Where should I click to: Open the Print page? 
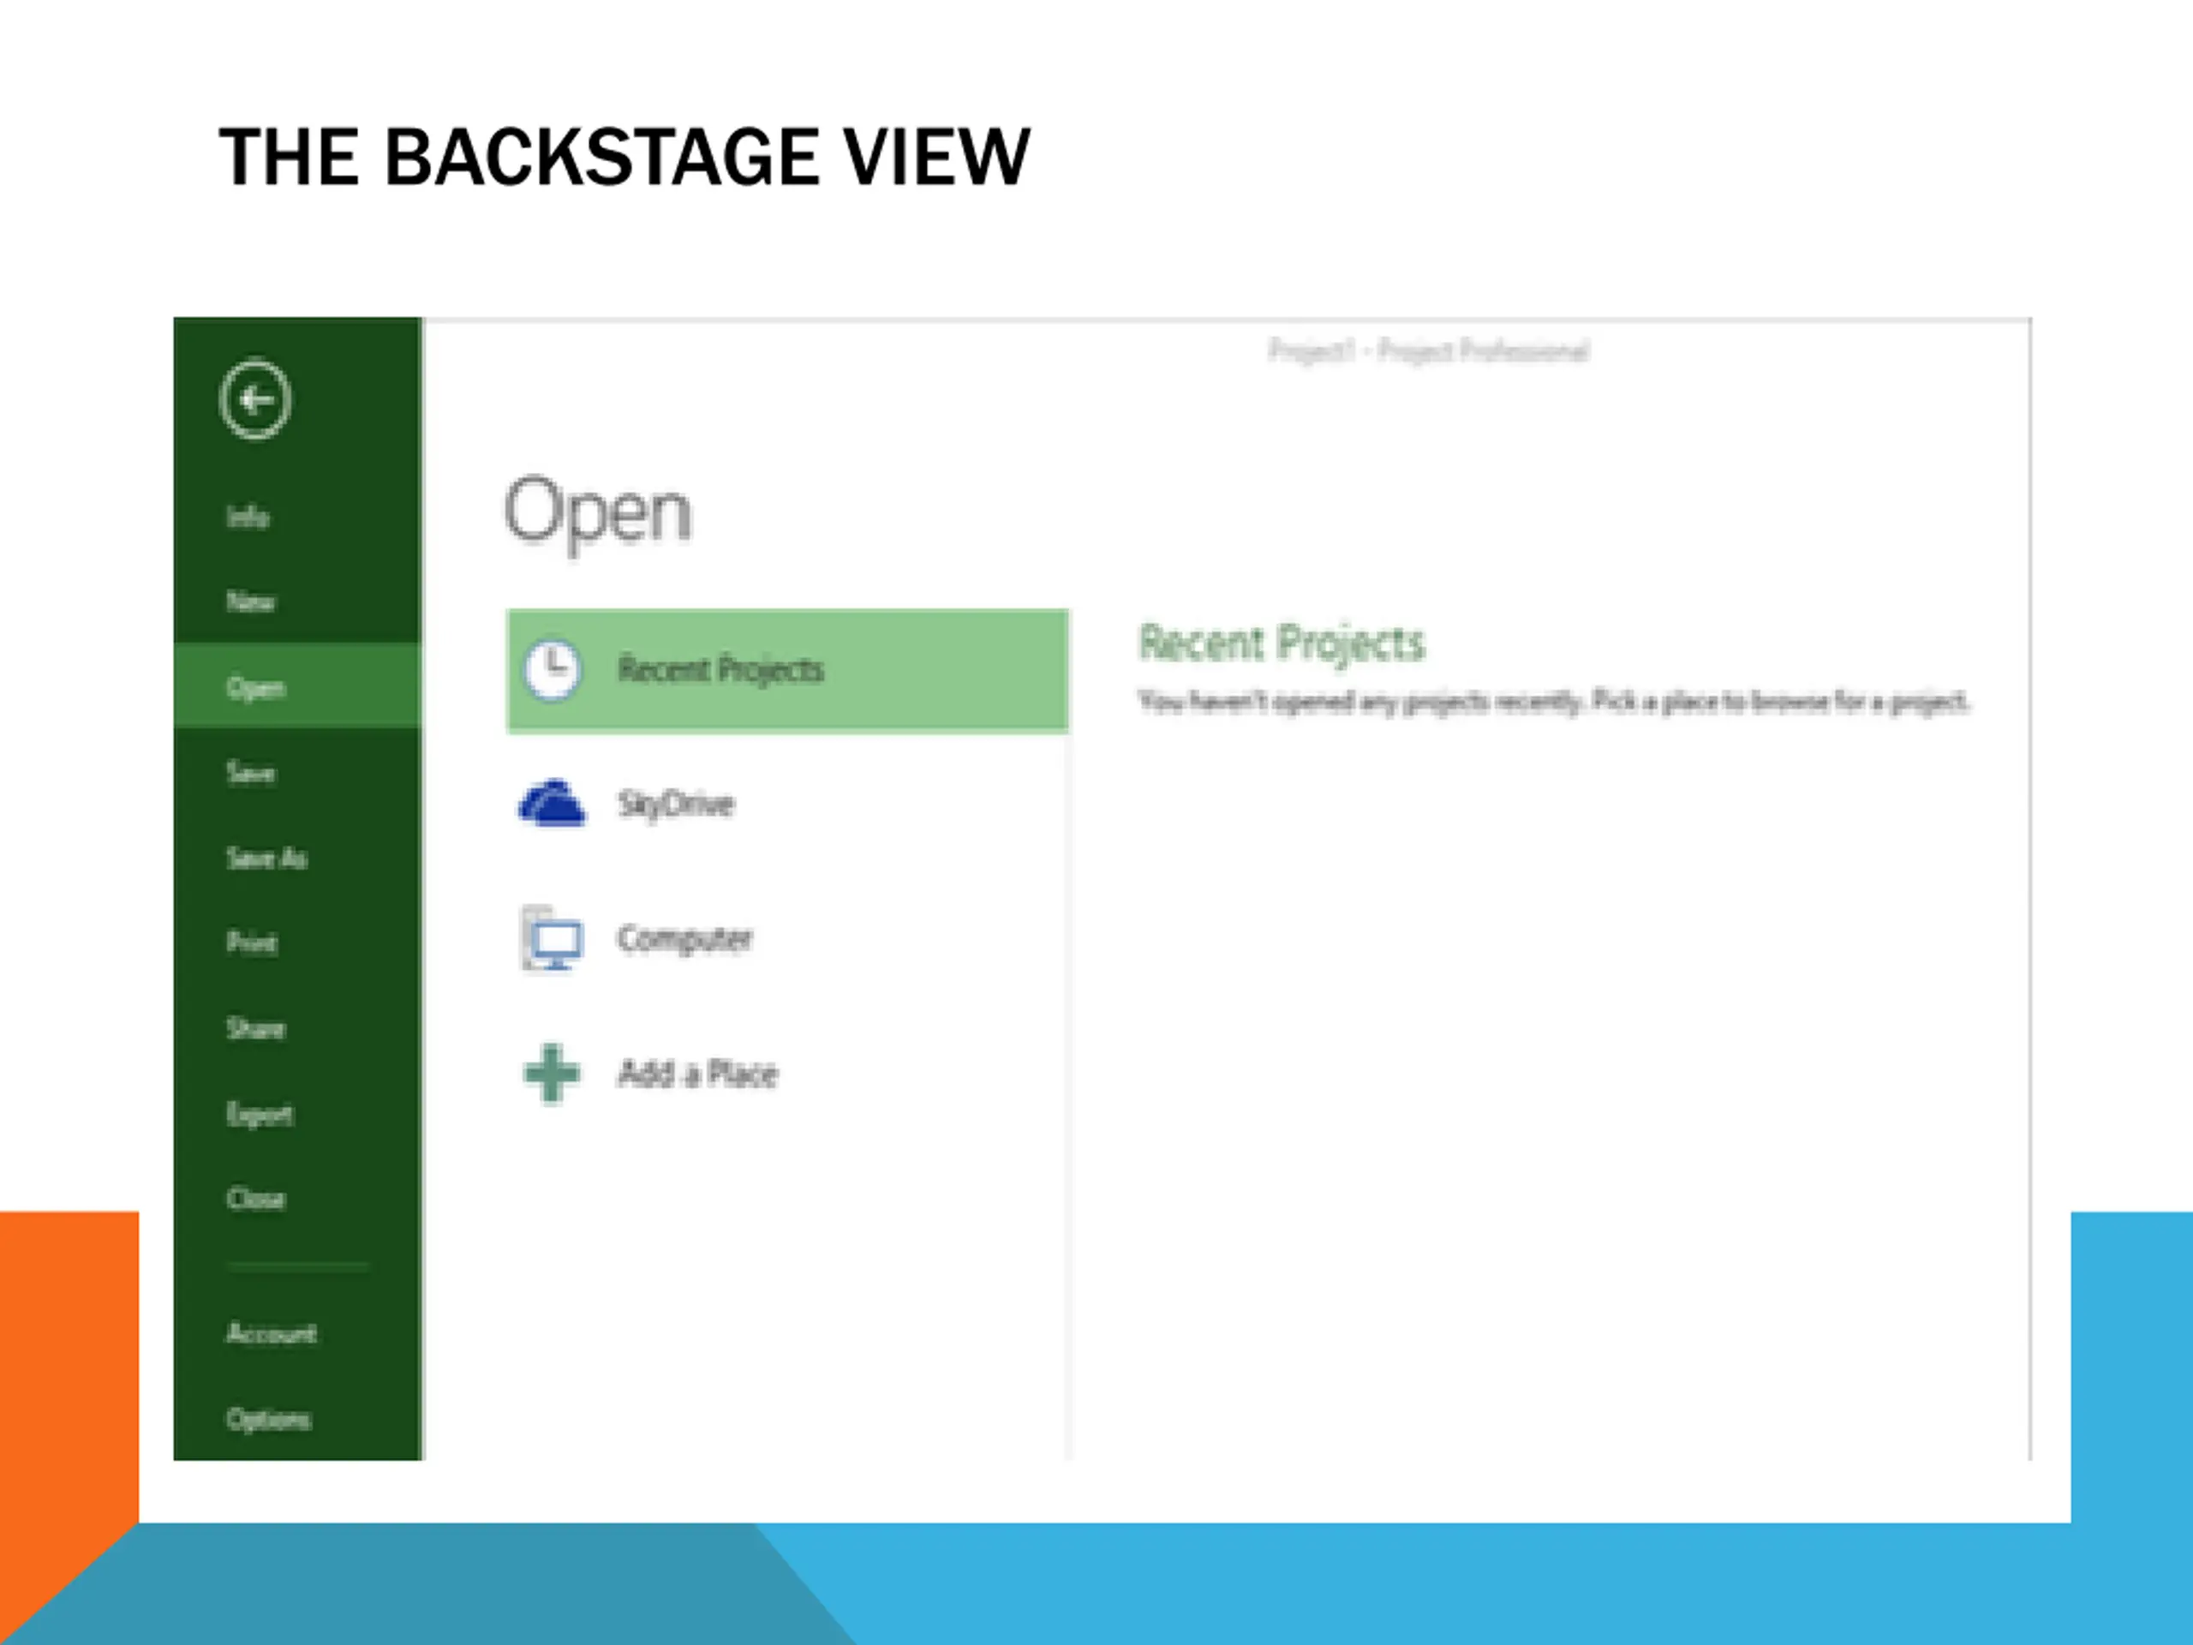pyautogui.click(x=252, y=942)
